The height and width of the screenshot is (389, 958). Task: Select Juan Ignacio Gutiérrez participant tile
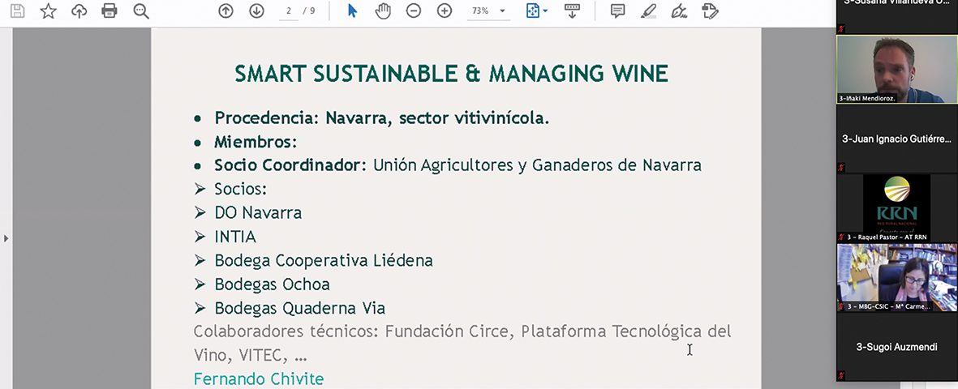[897, 139]
